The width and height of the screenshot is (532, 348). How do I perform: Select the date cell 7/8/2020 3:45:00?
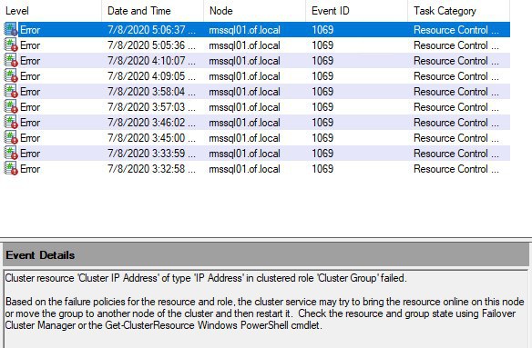[x=151, y=138]
